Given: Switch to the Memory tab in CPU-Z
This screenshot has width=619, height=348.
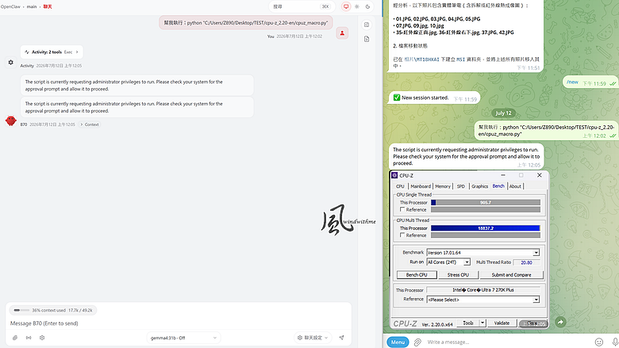Looking at the screenshot, I should [x=443, y=186].
